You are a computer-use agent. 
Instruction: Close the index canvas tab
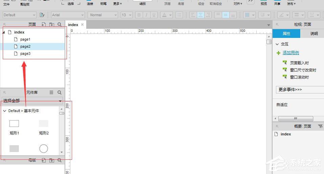pyautogui.click(x=82, y=25)
